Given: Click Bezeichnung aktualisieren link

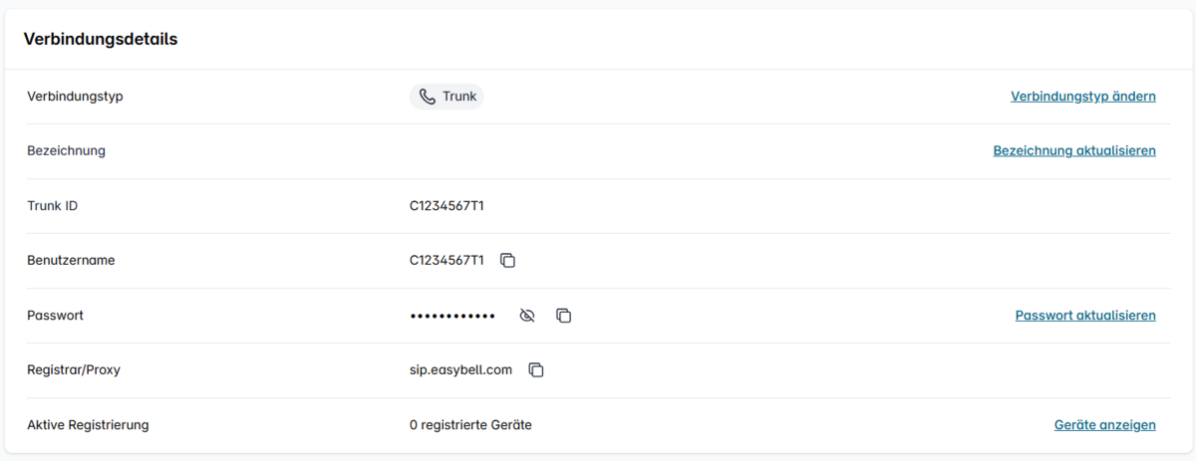Looking at the screenshot, I should pyautogui.click(x=1073, y=151).
